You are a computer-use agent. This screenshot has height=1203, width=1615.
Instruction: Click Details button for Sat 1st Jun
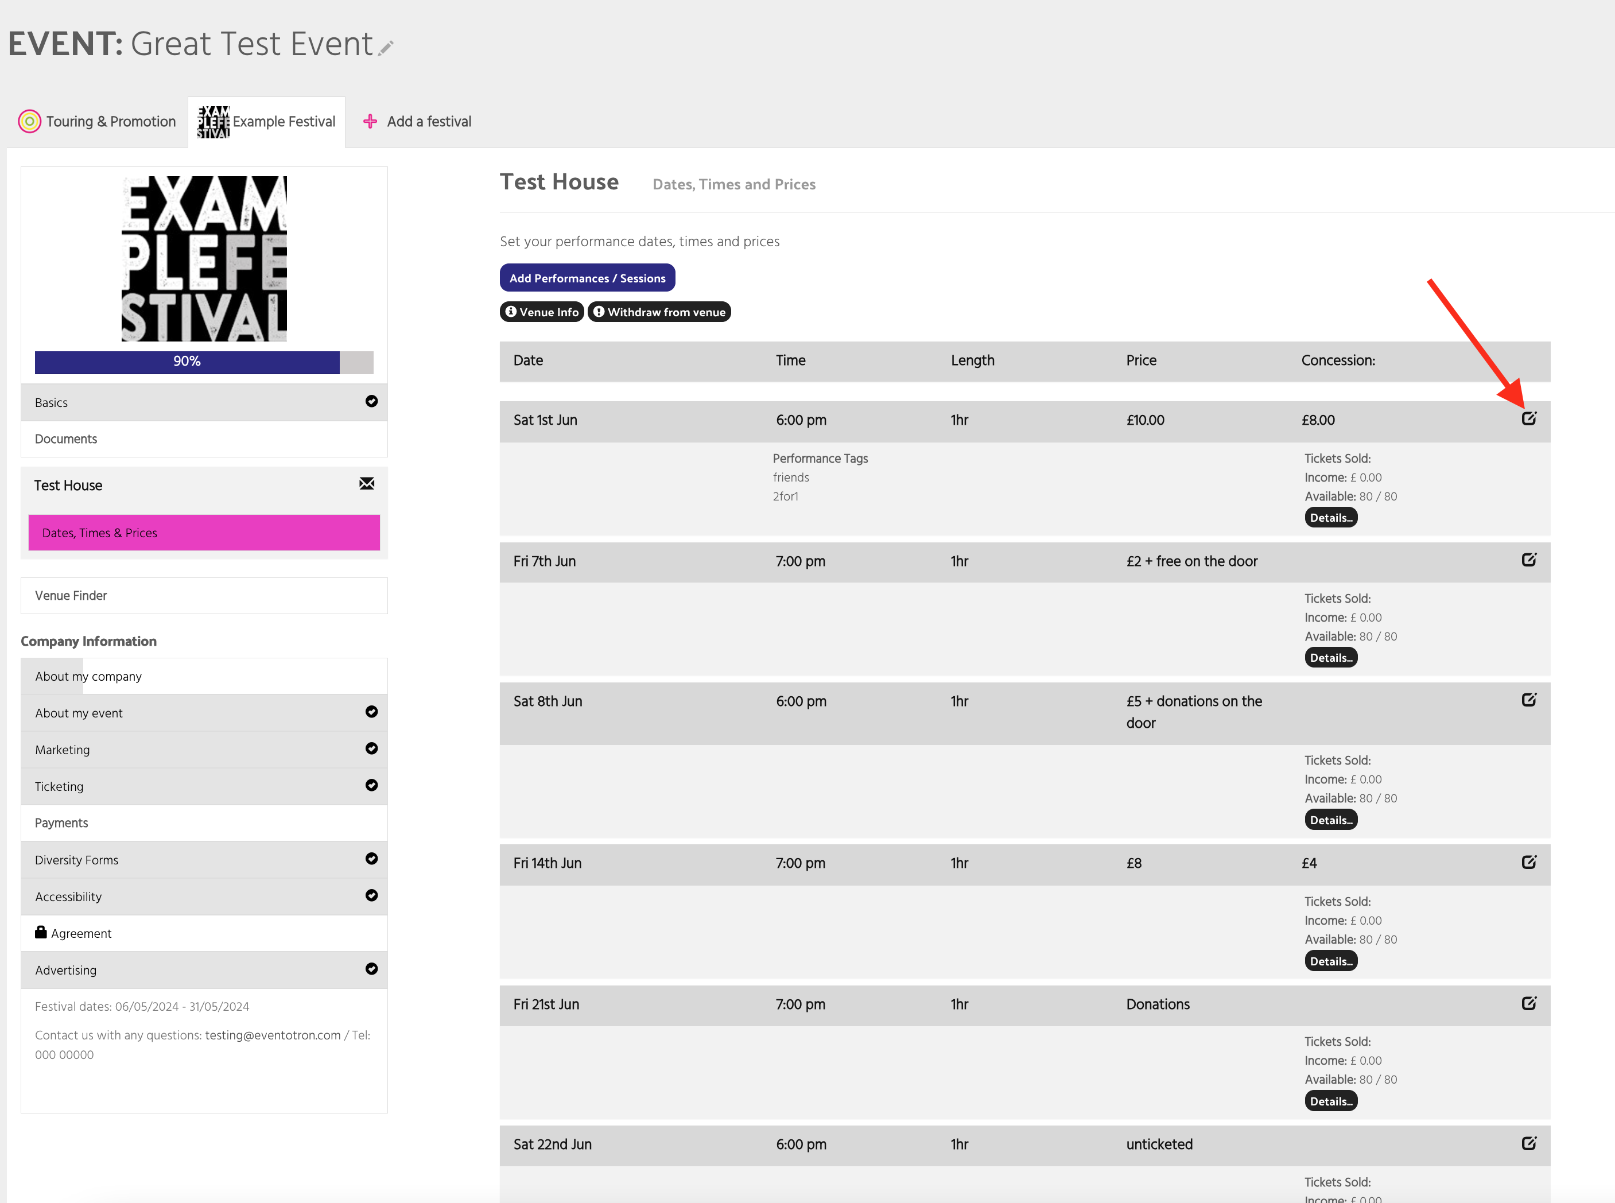pyautogui.click(x=1331, y=518)
